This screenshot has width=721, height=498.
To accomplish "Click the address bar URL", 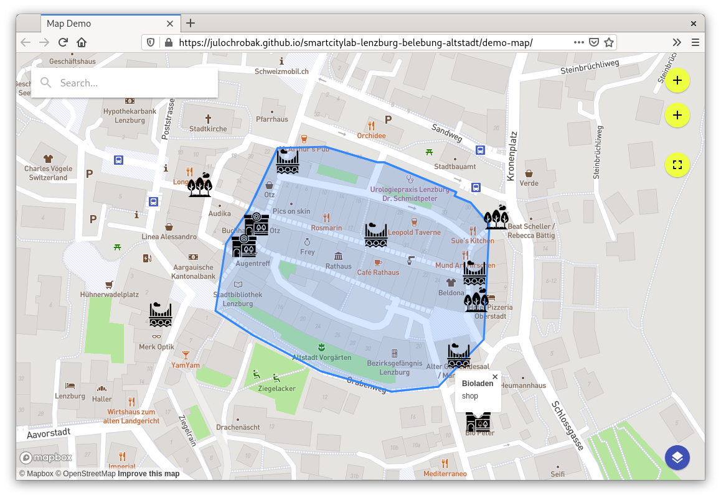I will (x=356, y=43).
